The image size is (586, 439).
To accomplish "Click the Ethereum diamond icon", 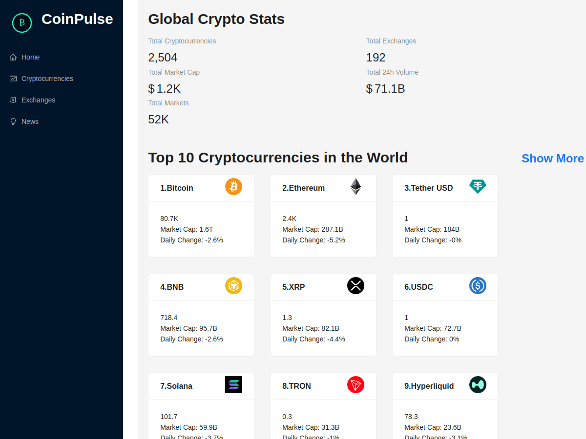I will (x=356, y=186).
